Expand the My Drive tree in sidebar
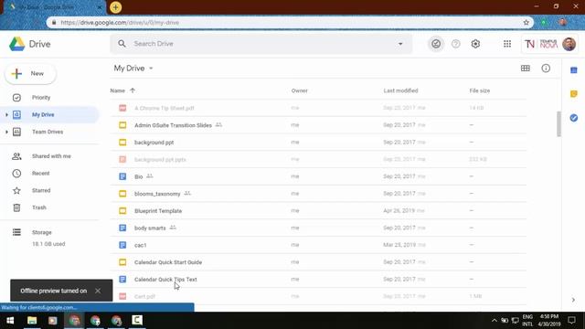 click(x=6, y=114)
